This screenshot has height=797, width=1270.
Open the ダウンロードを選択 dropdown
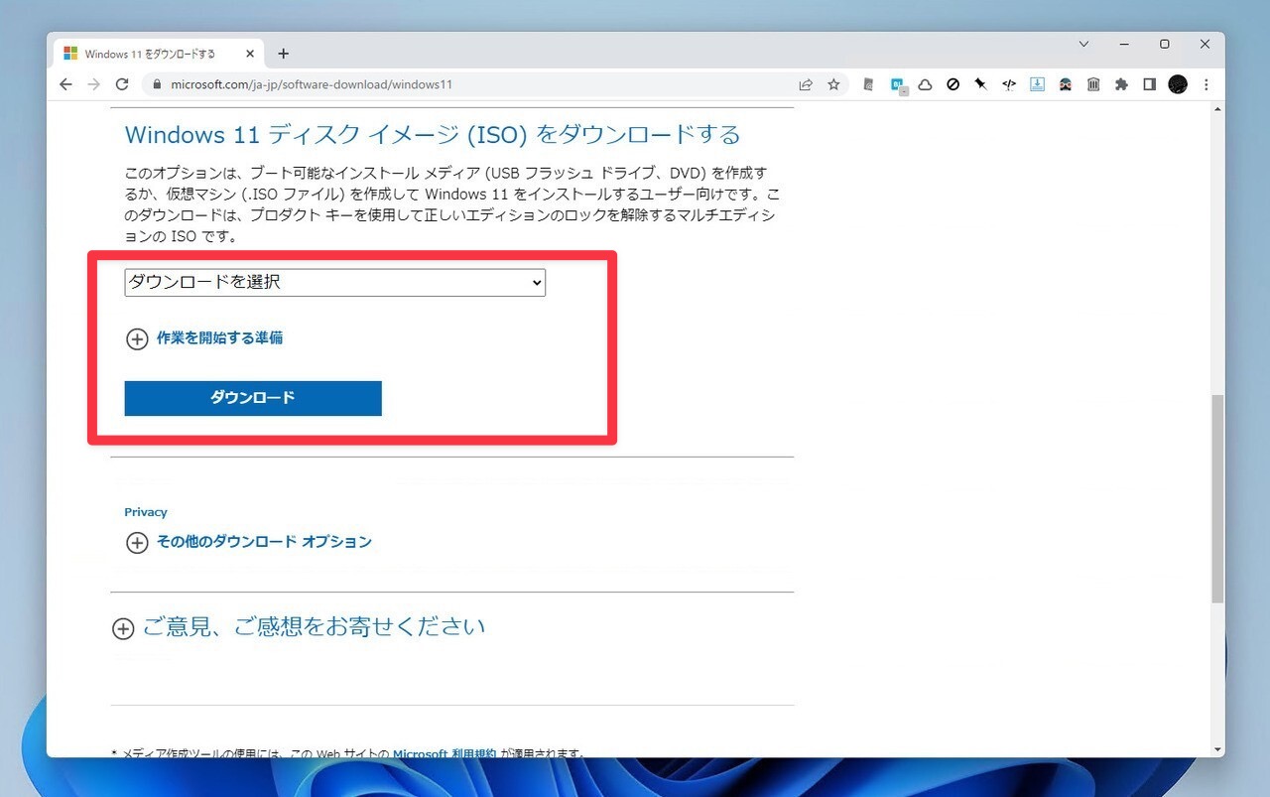(x=333, y=282)
